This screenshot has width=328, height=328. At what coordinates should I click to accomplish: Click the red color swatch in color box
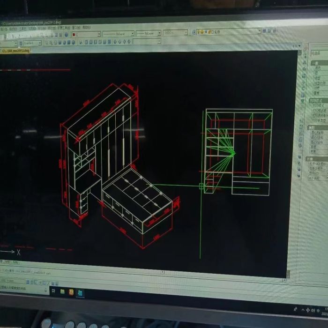click(74, 34)
